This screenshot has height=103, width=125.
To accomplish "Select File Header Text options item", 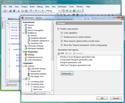I will [x=37, y=76].
